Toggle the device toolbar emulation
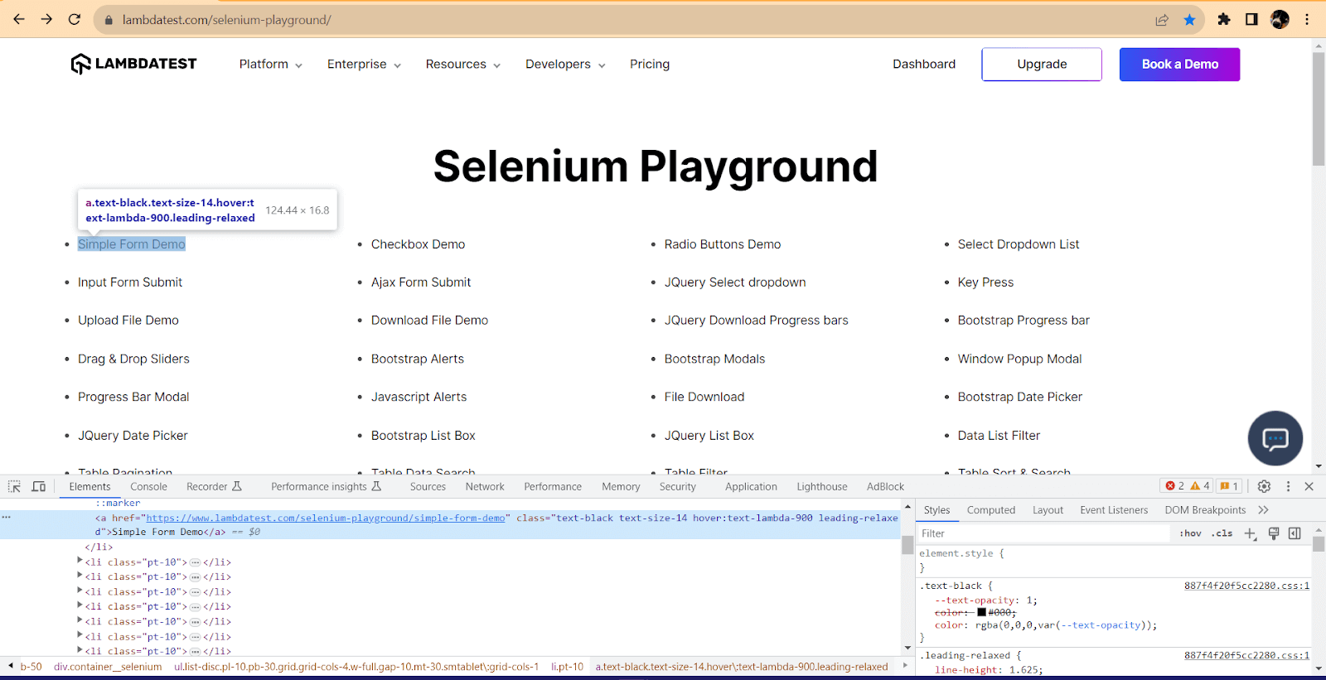1326x680 pixels. (x=39, y=486)
